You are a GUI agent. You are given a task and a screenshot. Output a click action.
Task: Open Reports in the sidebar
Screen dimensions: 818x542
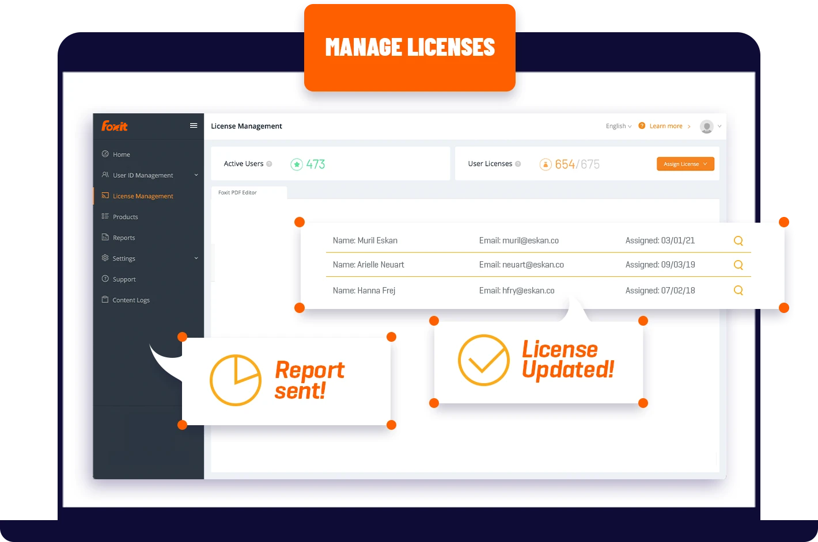pos(123,238)
